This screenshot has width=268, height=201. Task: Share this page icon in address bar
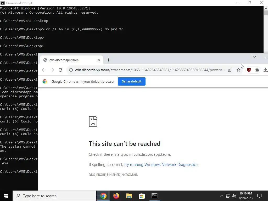[x=230, y=70]
